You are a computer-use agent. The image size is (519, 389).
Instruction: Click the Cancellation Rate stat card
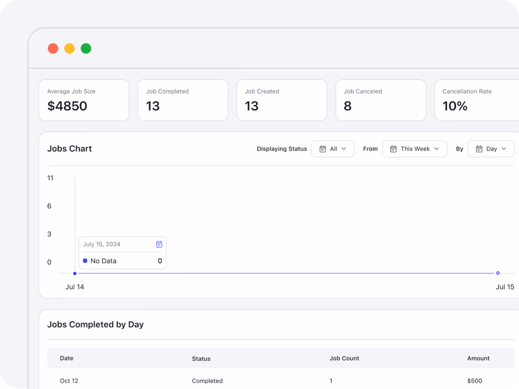476,100
